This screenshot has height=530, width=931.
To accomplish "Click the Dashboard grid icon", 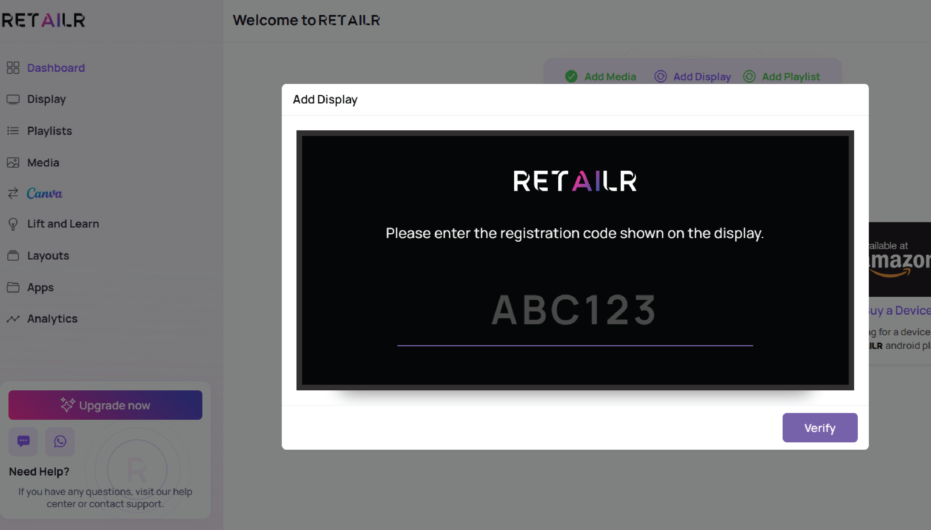I will [13, 68].
